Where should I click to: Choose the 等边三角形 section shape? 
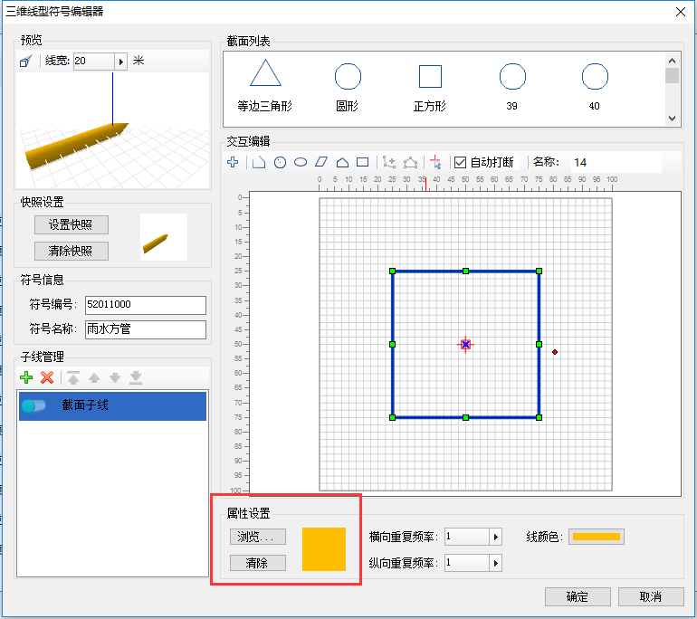click(x=265, y=86)
